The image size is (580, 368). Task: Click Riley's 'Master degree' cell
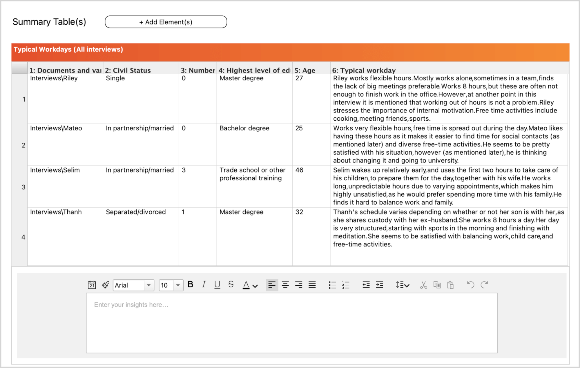tap(254, 99)
